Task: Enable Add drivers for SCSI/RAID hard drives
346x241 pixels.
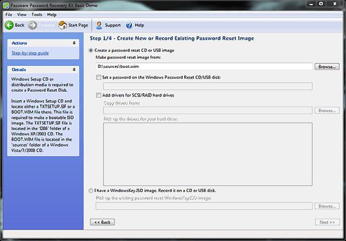Action: 98,95
